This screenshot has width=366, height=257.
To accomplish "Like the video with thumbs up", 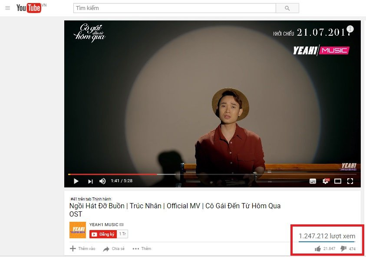I will coord(318,249).
